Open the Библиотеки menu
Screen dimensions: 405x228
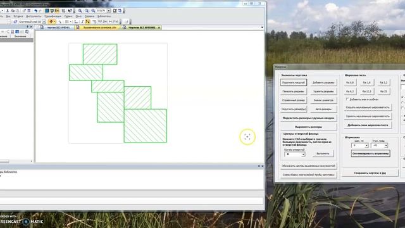point(104,16)
